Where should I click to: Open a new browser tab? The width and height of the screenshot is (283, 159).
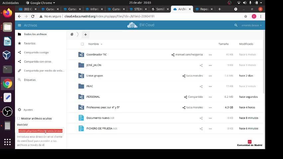tap(220, 9)
